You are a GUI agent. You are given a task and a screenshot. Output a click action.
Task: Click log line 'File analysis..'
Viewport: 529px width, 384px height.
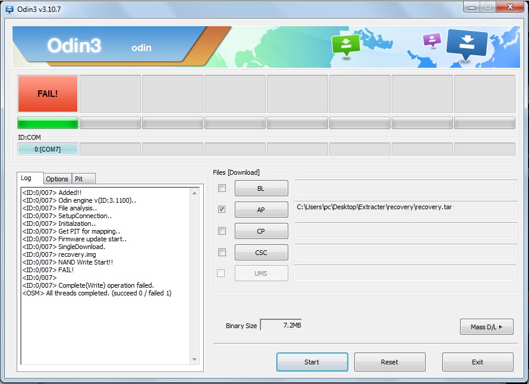tap(59, 208)
